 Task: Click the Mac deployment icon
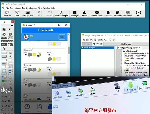(x=69, y=93)
